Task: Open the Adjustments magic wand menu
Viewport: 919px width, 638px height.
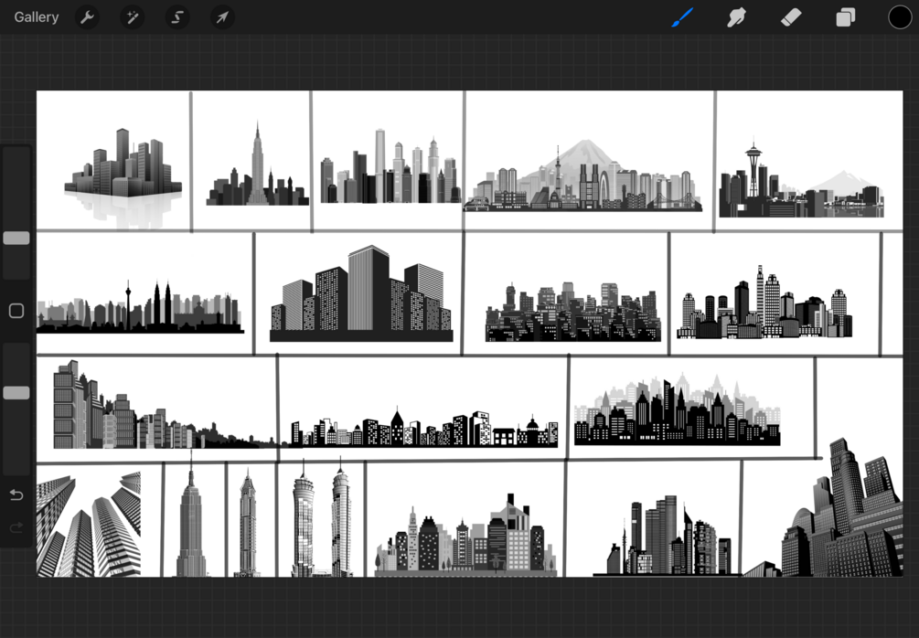Action: (133, 16)
